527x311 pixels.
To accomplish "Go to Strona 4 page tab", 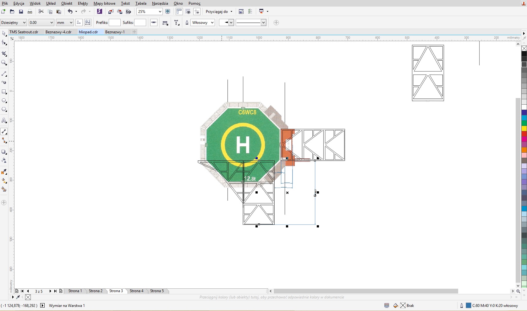I will [x=136, y=291].
